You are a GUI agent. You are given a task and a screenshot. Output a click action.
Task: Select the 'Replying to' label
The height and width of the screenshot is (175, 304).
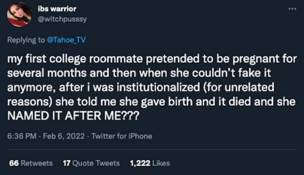pos(26,40)
